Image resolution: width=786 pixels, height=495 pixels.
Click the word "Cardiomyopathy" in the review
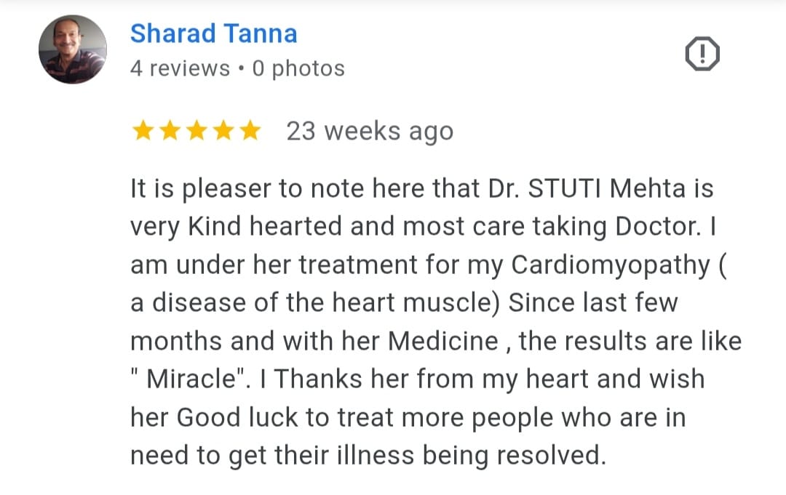610,265
